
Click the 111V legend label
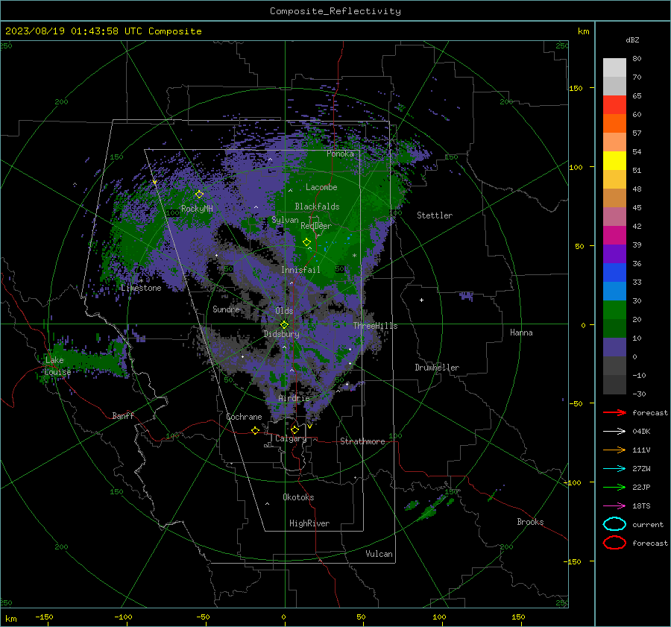tap(641, 450)
